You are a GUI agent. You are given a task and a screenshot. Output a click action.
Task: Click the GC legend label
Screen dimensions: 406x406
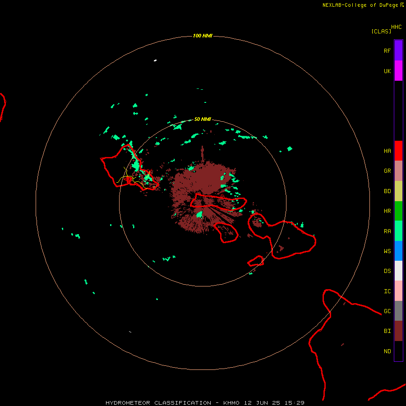click(388, 311)
